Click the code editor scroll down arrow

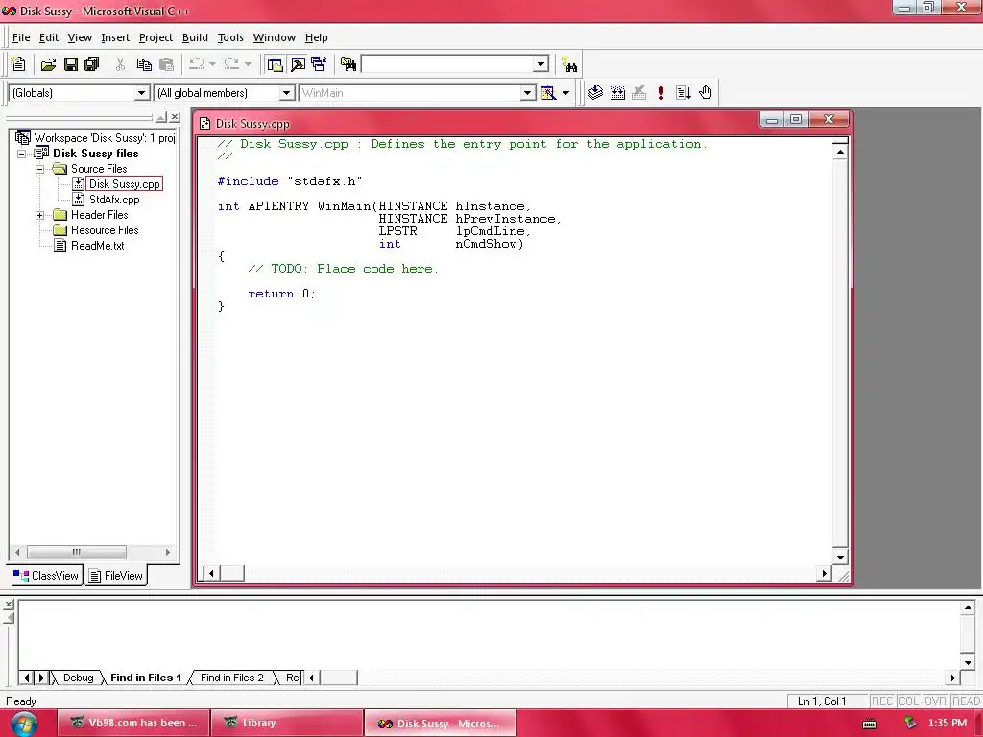pos(840,558)
